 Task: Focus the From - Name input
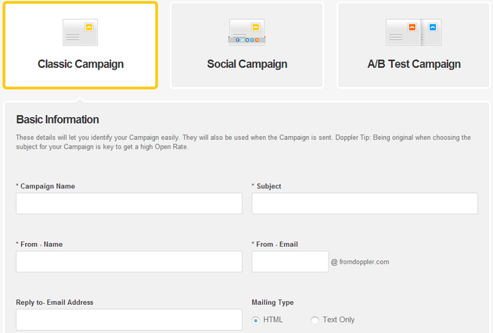[129, 261]
